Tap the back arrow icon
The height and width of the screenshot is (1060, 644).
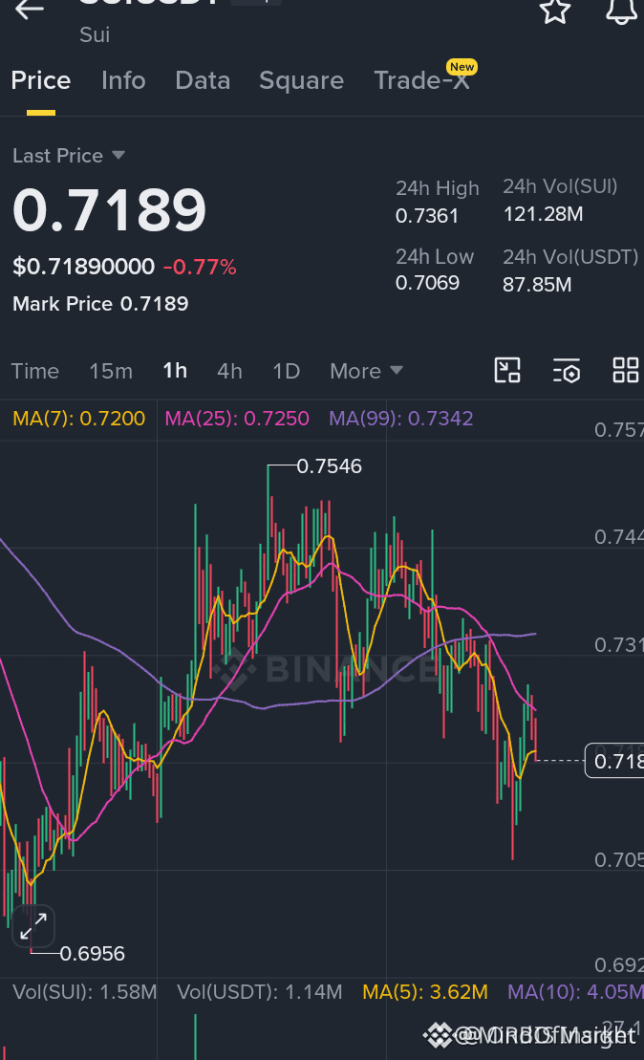click(x=29, y=9)
